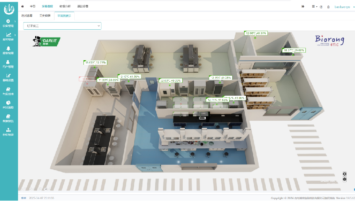Switch to the second top navigation tab

coord(47,7)
